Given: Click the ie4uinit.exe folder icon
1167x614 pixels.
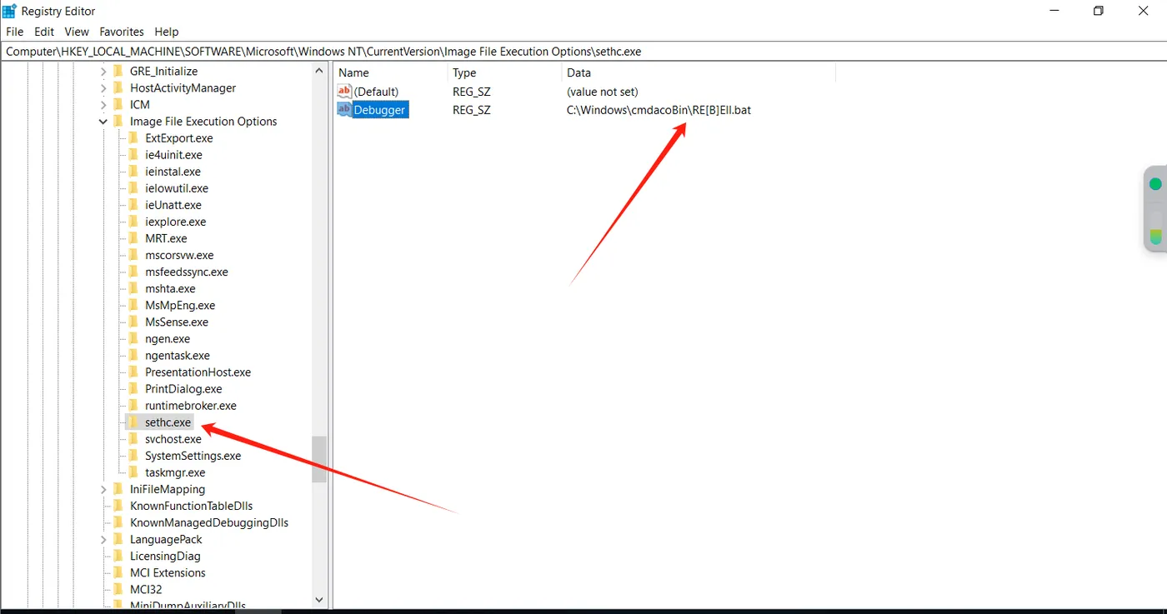Looking at the screenshot, I should (133, 154).
